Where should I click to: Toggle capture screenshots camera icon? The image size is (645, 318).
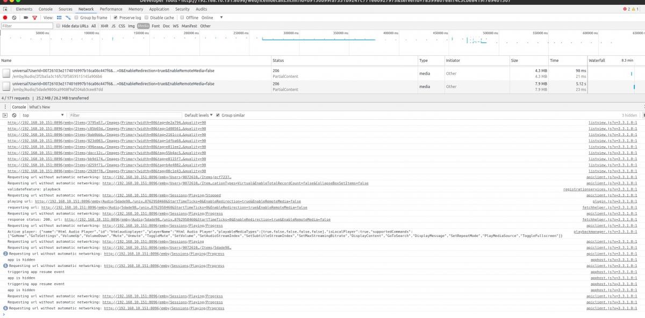pyautogui.click(x=26, y=18)
